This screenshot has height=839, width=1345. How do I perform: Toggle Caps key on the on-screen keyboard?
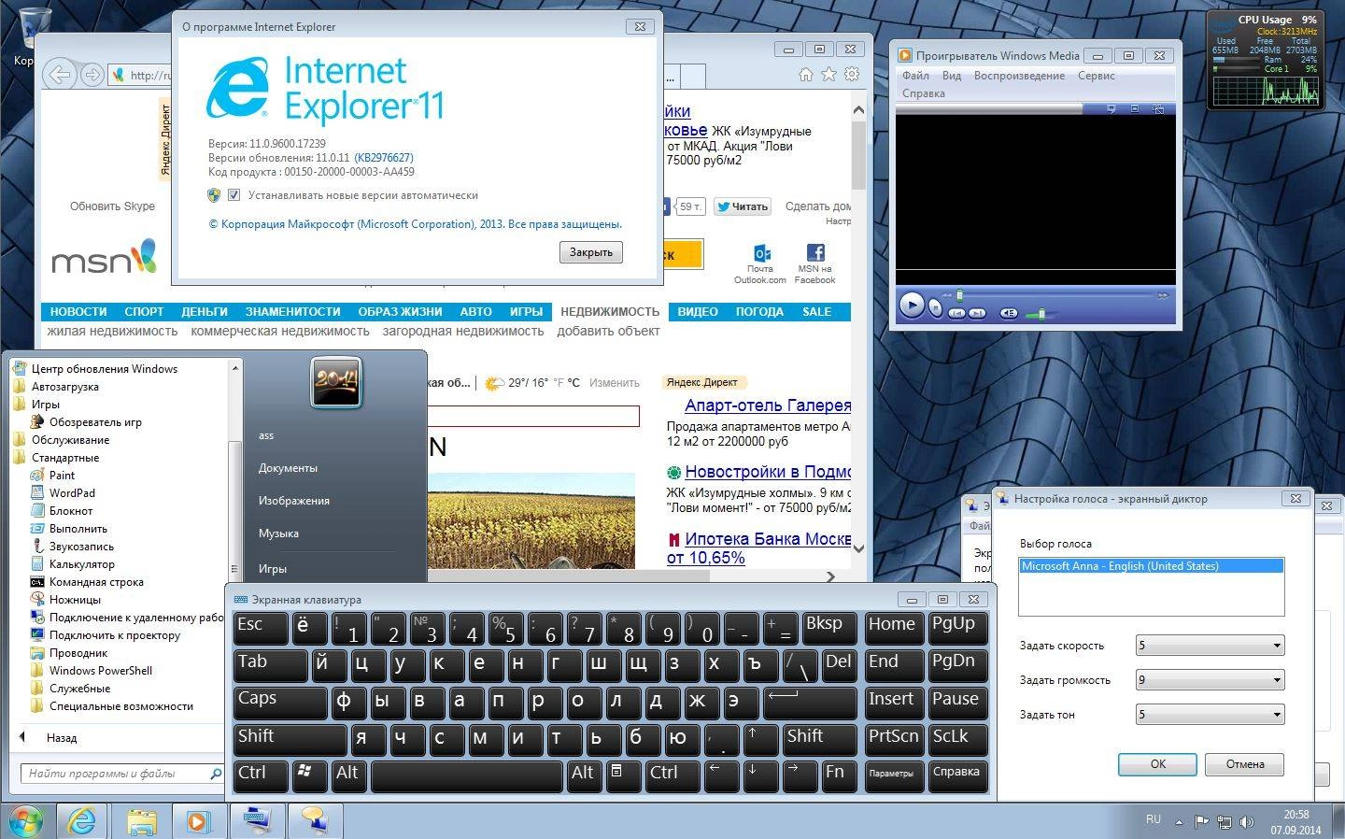[x=279, y=703]
